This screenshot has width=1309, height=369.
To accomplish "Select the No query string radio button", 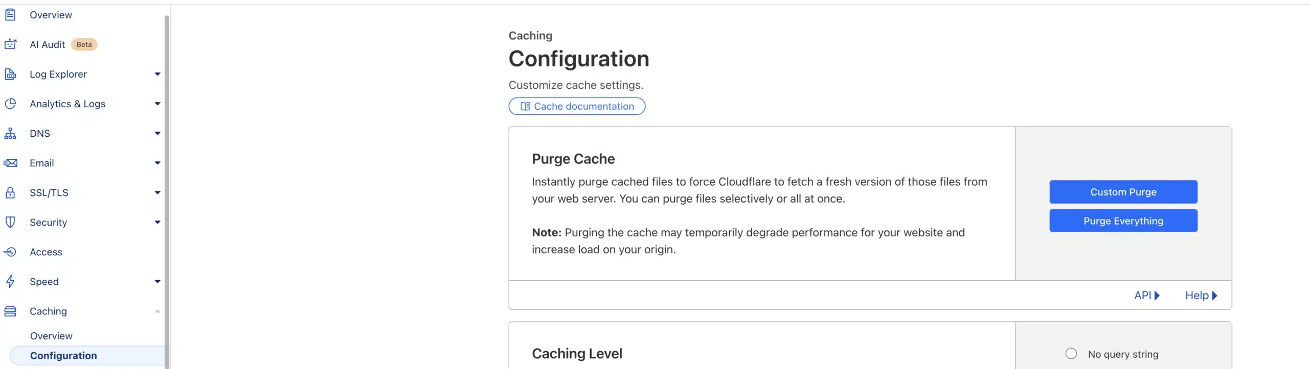I will (1071, 354).
